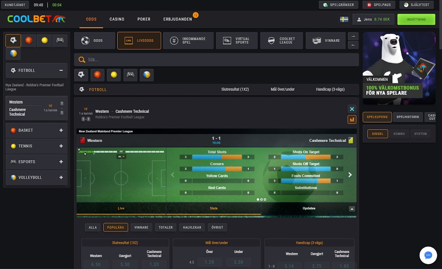
Task: Switch to Live tab in match tracker
Action: [121, 208]
